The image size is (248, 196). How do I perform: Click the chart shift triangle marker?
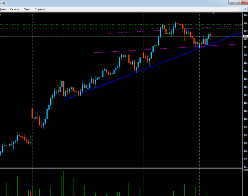[214, 13]
